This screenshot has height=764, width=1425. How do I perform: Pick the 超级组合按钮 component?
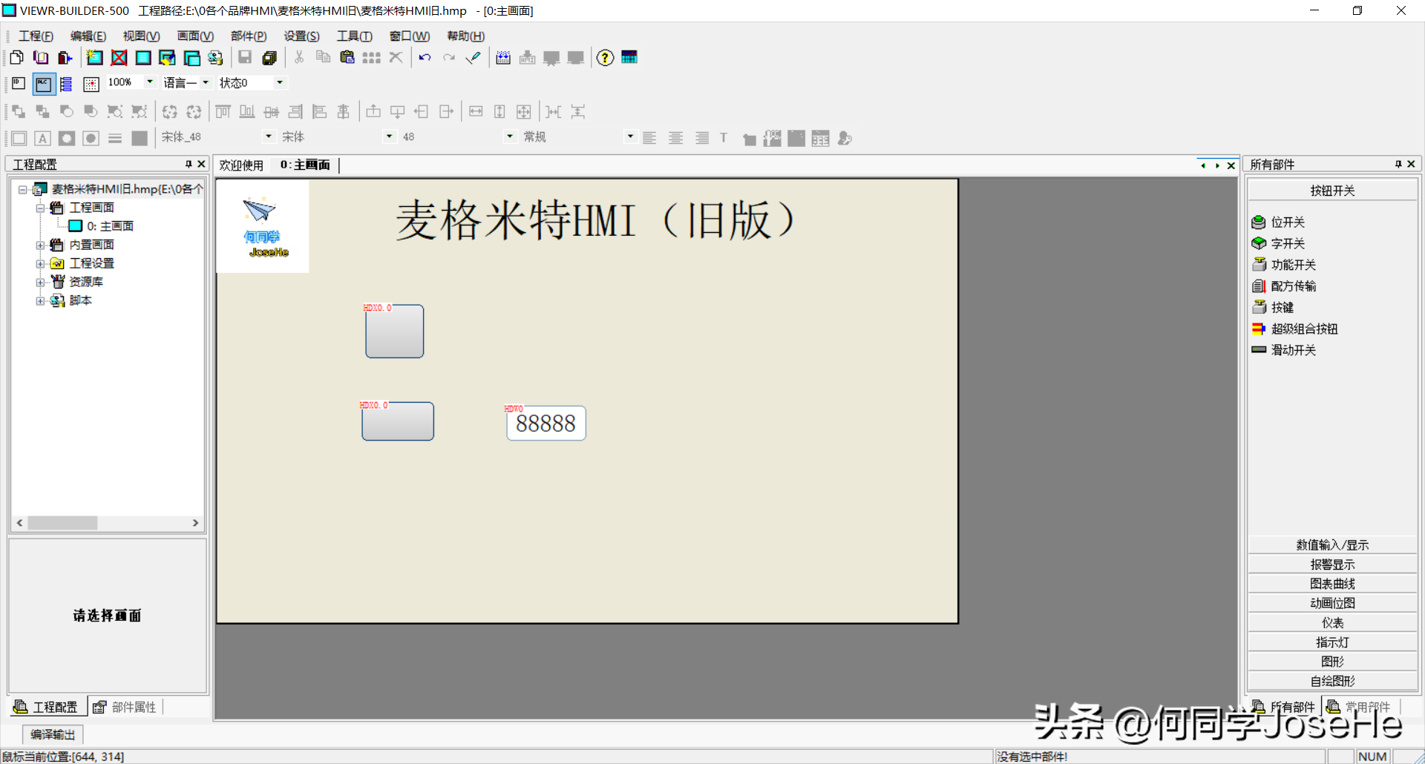pos(1303,329)
